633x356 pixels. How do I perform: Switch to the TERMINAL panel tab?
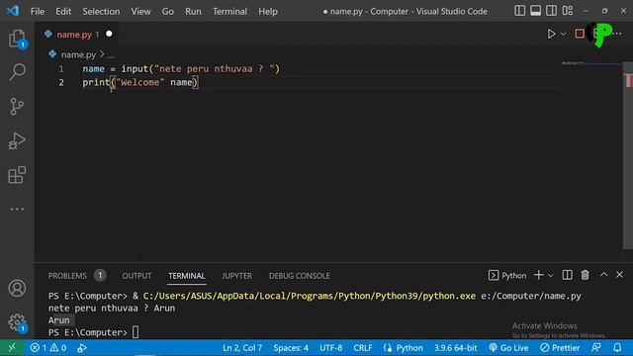point(187,276)
